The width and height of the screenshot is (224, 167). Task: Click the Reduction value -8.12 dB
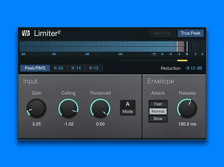[193, 68]
